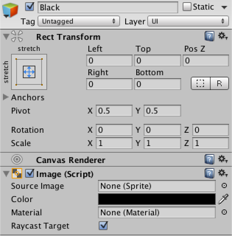Click the Left offset field
This screenshot has height=236, width=232.
coord(109,60)
